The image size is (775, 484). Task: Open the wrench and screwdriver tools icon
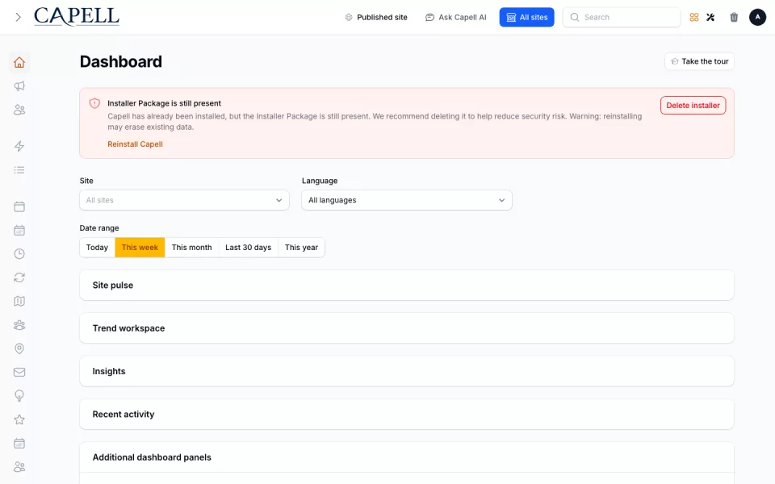(x=710, y=17)
